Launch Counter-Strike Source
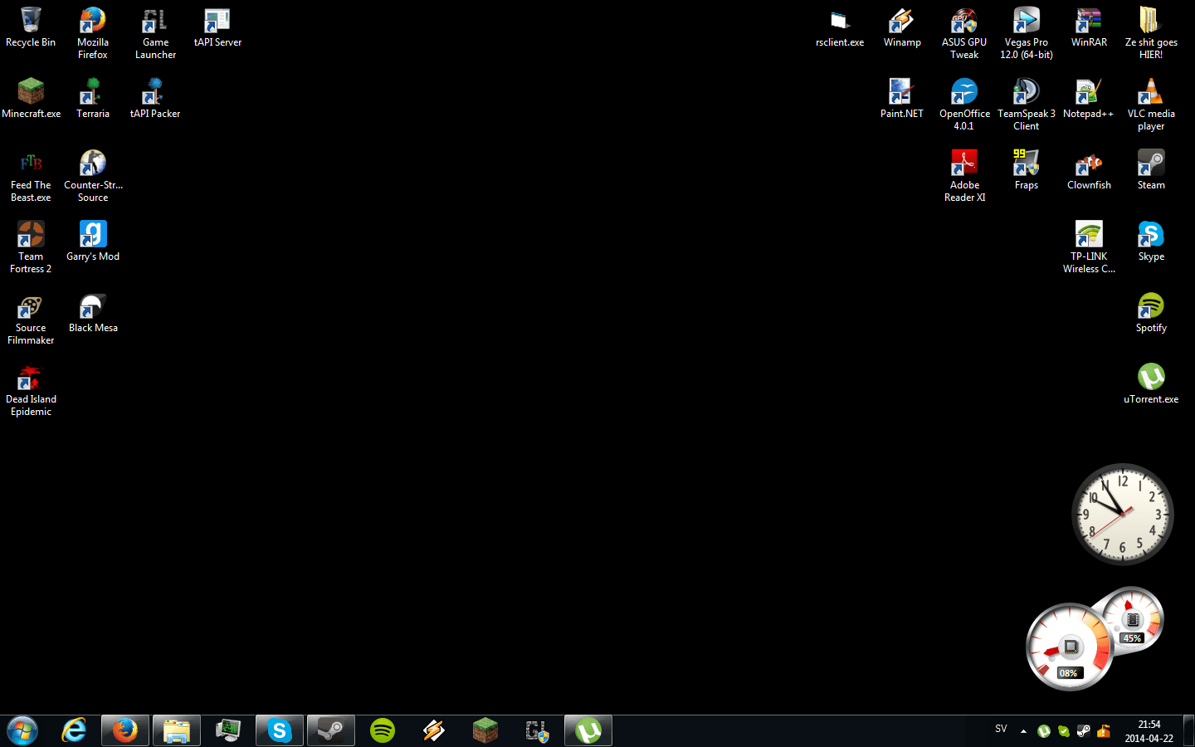Screen dimensions: 1195x747 (92, 163)
